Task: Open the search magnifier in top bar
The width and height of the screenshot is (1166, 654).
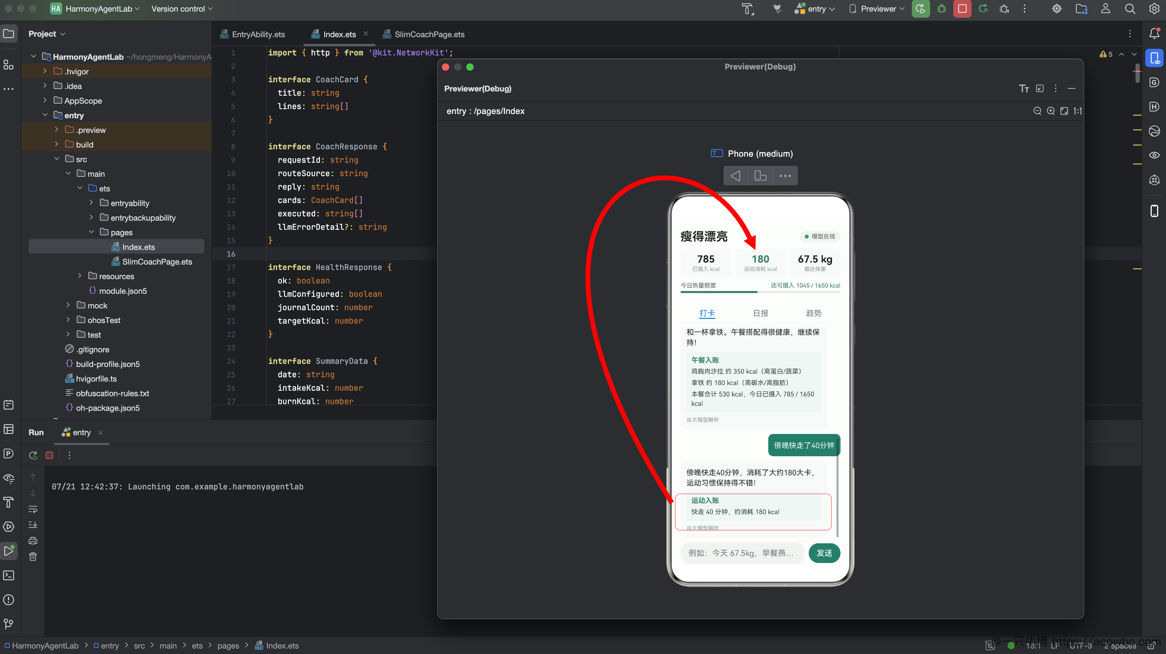Action: tap(1130, 9)
